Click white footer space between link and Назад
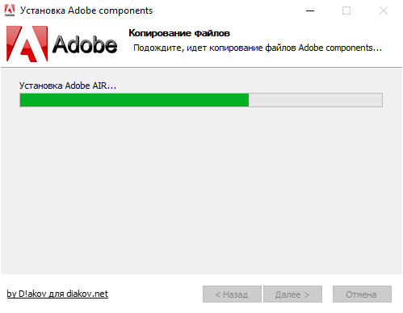403x313 pixels. coord(155,294)
